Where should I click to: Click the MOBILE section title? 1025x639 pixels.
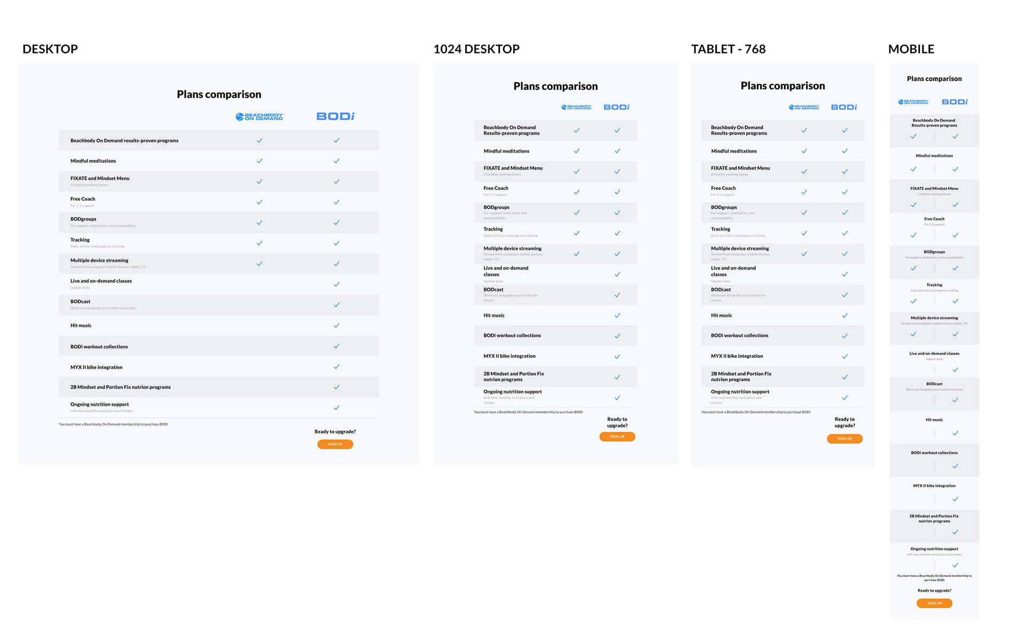point(911,49)
